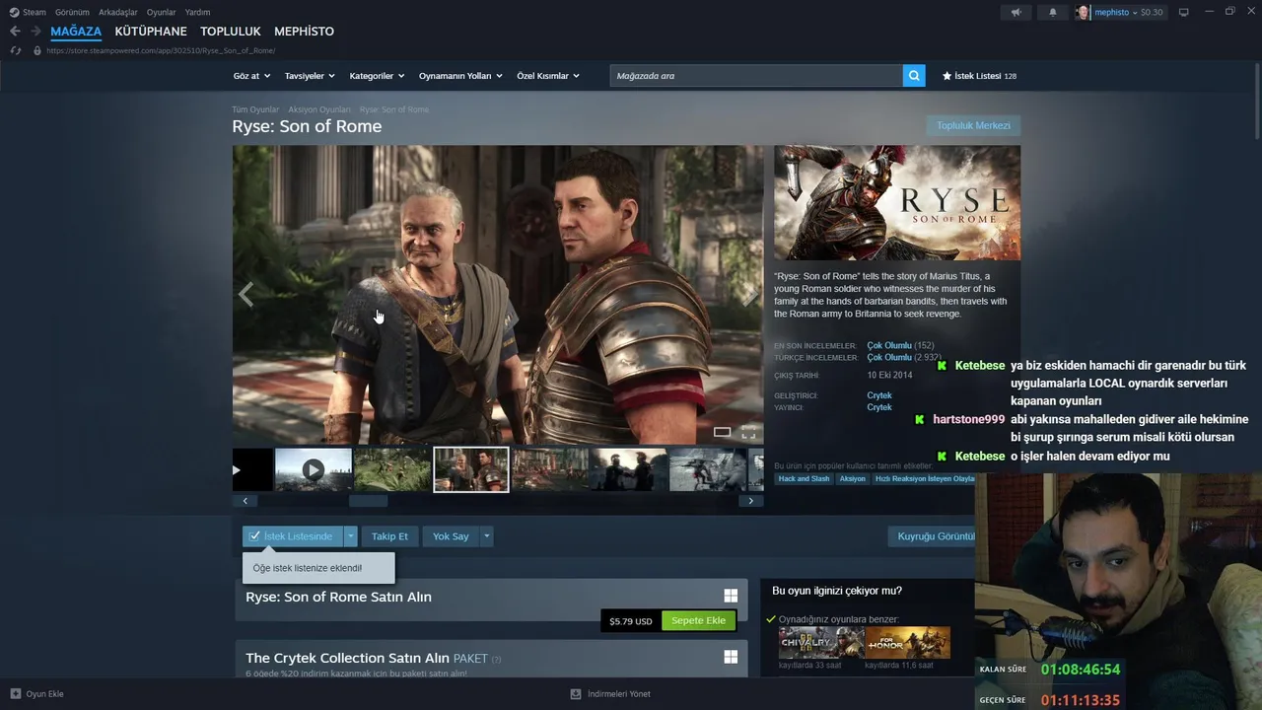Click the Takip Et button
The height and width of the screenshot is (710, 1262).
pos(389,536)
